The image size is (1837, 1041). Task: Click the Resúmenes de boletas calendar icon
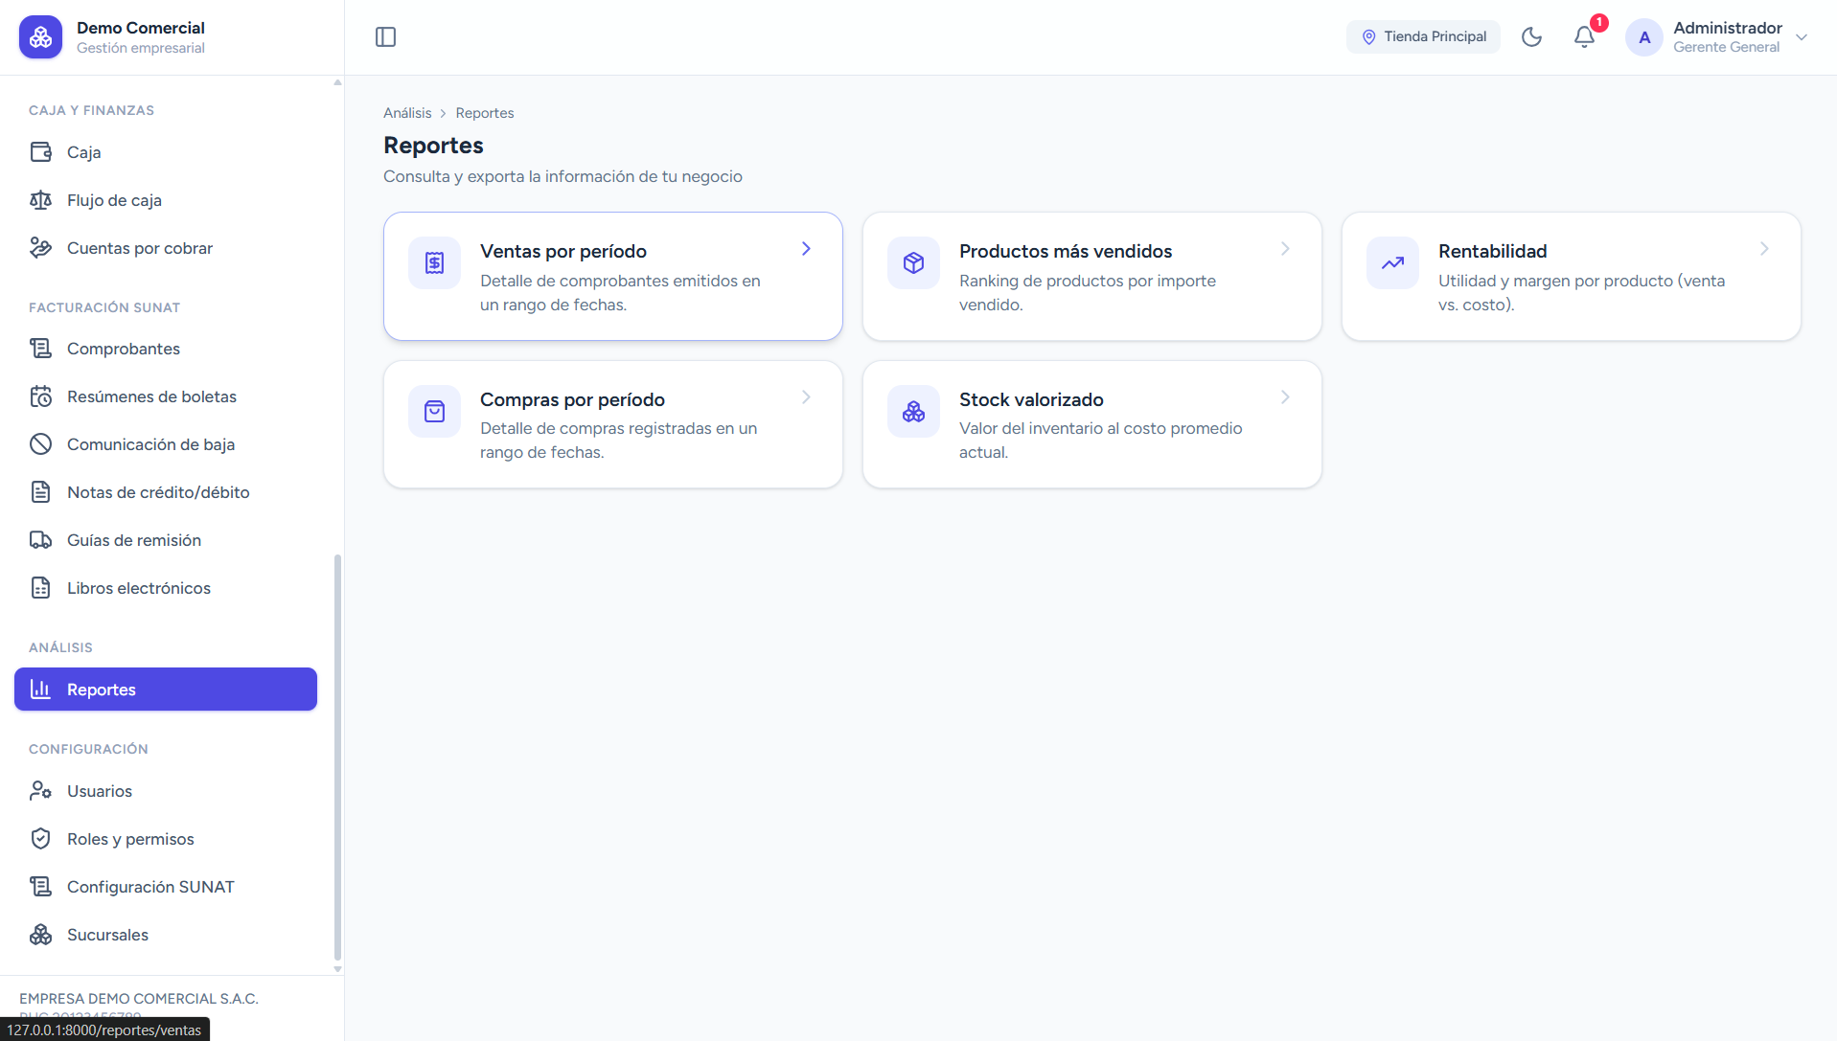pos(40,396)
